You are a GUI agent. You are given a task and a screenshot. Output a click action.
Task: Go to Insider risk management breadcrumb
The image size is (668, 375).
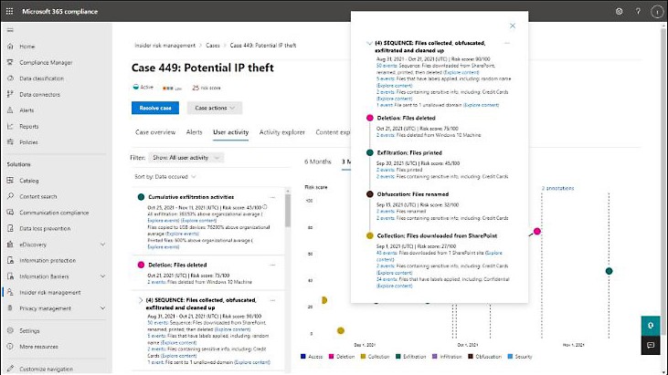[x=164, y=45]
